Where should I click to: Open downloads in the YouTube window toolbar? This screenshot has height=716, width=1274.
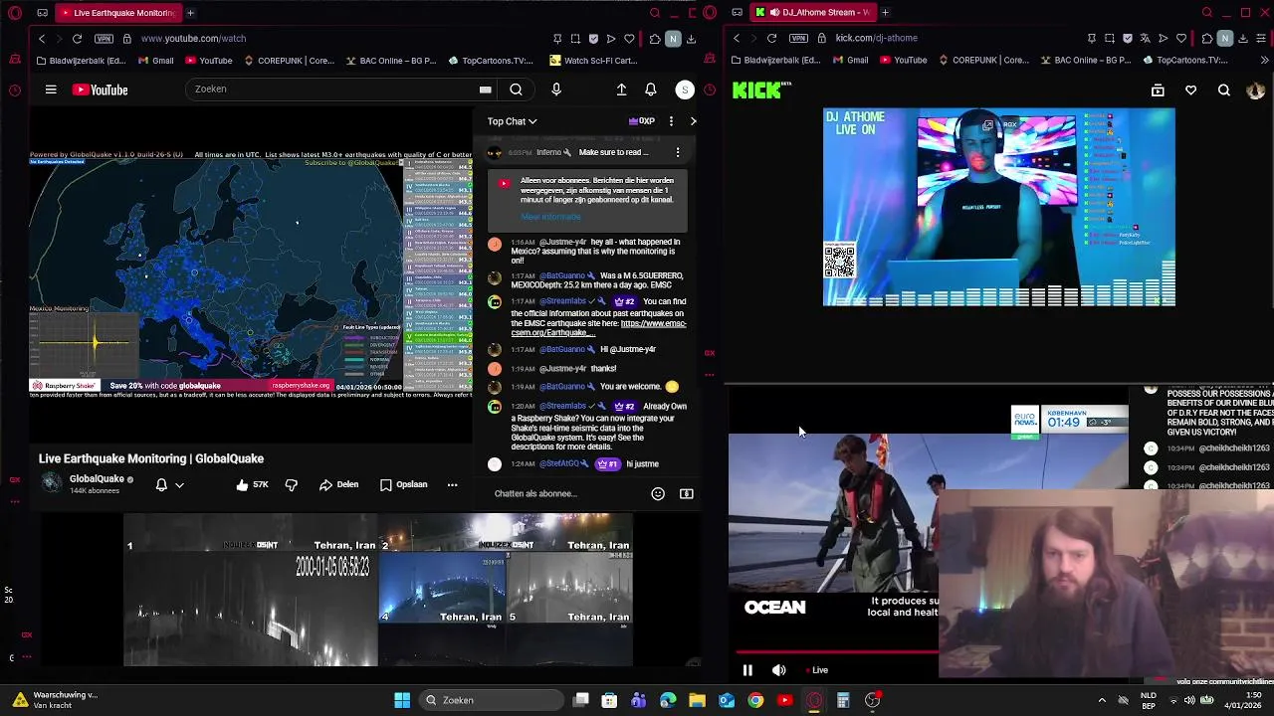point(691,38)
